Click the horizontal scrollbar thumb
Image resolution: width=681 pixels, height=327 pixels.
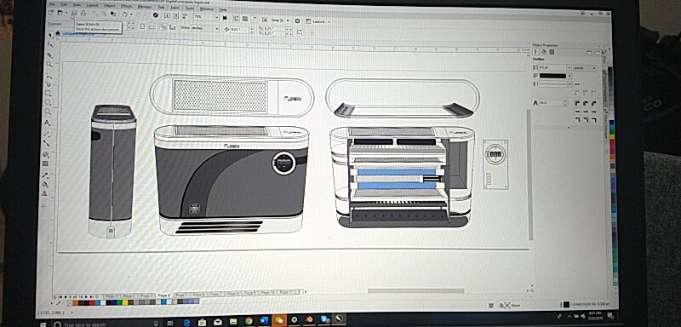point(416,290)
